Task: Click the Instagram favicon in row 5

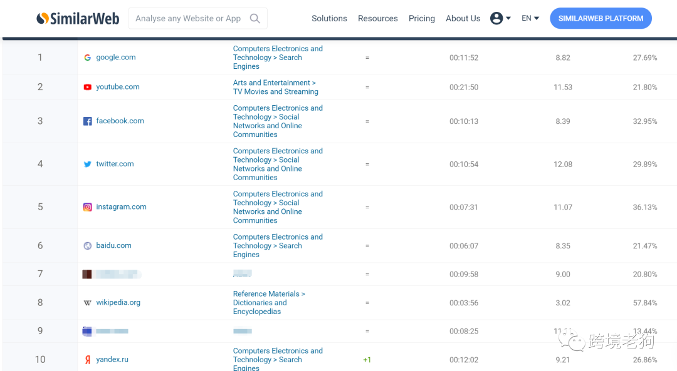Action: click(x=87, y=207)
